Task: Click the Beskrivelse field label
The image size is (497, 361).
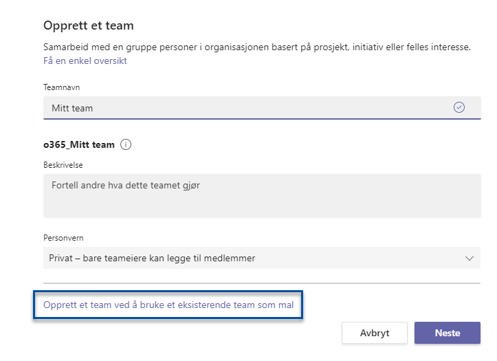Action: point(63,165)
